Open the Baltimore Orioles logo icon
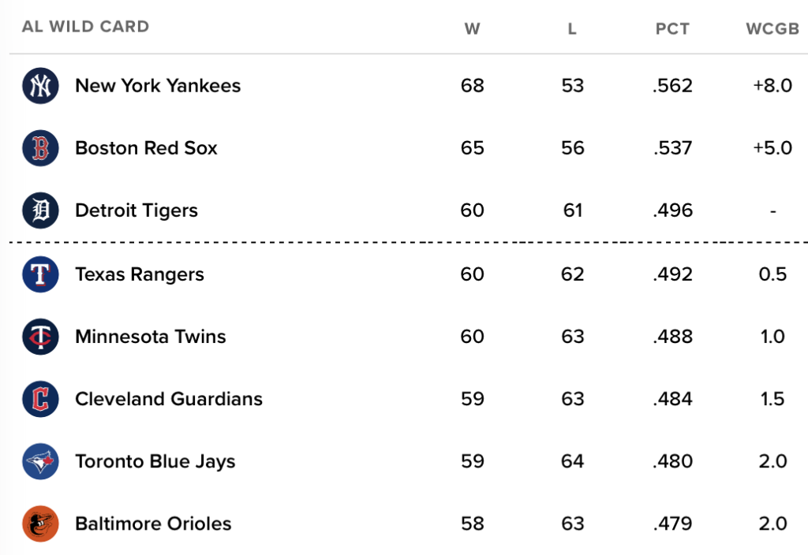Screen dimensions: 808x555 40,523
